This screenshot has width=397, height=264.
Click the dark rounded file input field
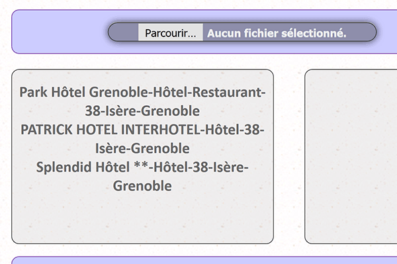tap(242, 32)
